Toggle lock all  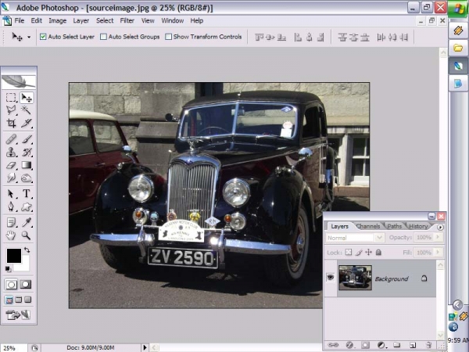click(378, 253)
